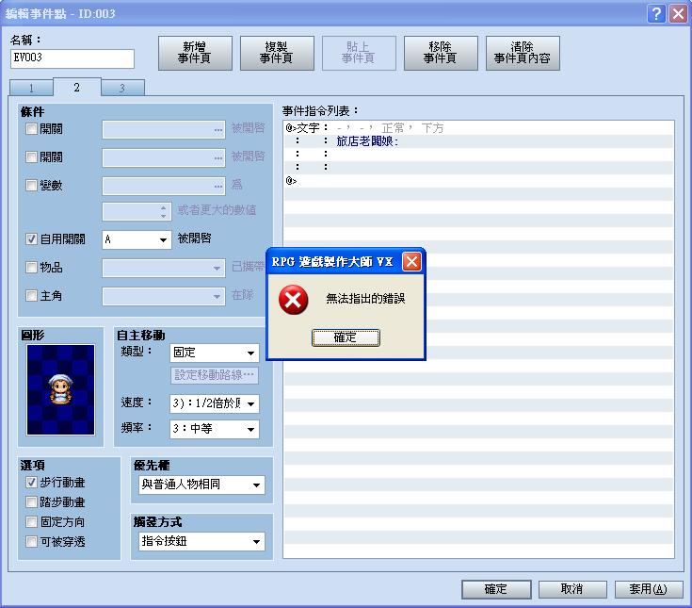
Task: Open the 類型 固定 dropdown
Action: (x=215, y=353)
